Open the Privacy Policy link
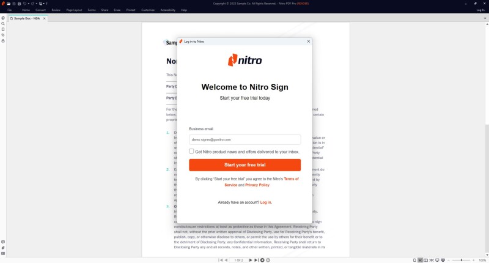The width and height of the screenshot is (489, 263). 257,185
